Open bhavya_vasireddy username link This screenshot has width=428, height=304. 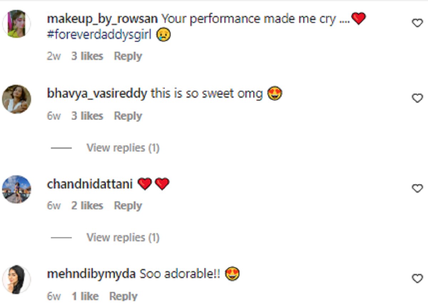click(97, 94)
